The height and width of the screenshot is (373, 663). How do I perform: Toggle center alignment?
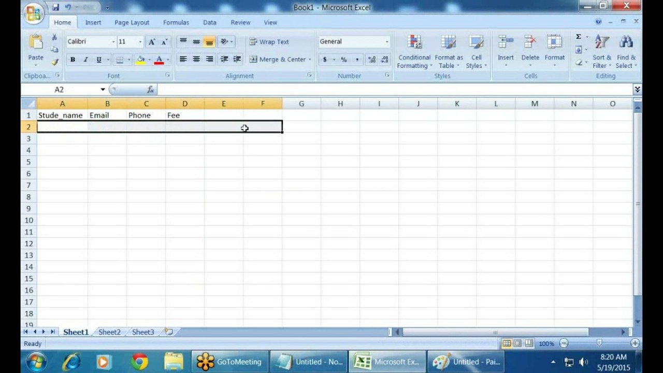tap(196, 59)
